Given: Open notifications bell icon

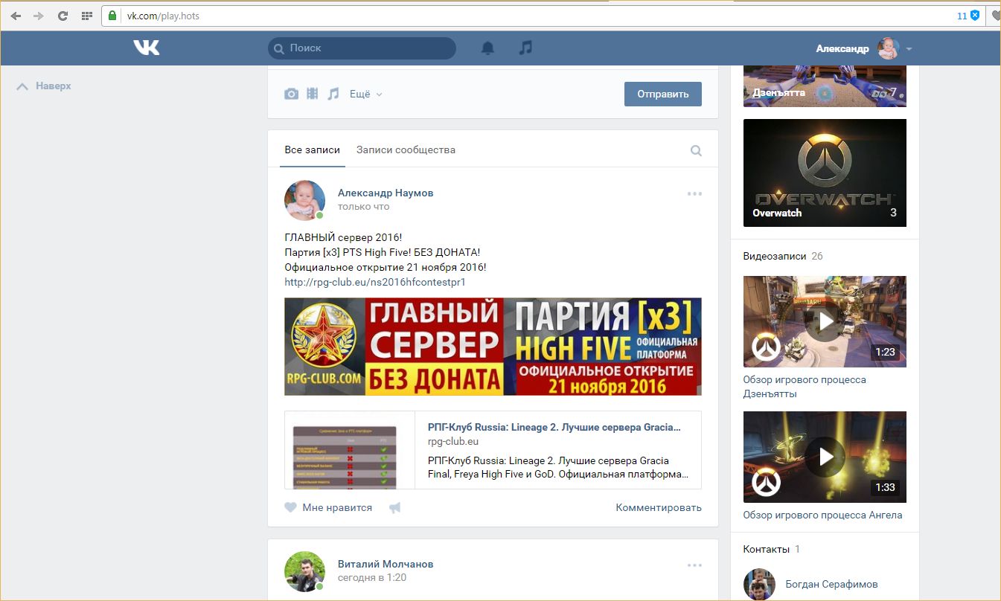Looking at the screenshot, I should tap(487, 48).
